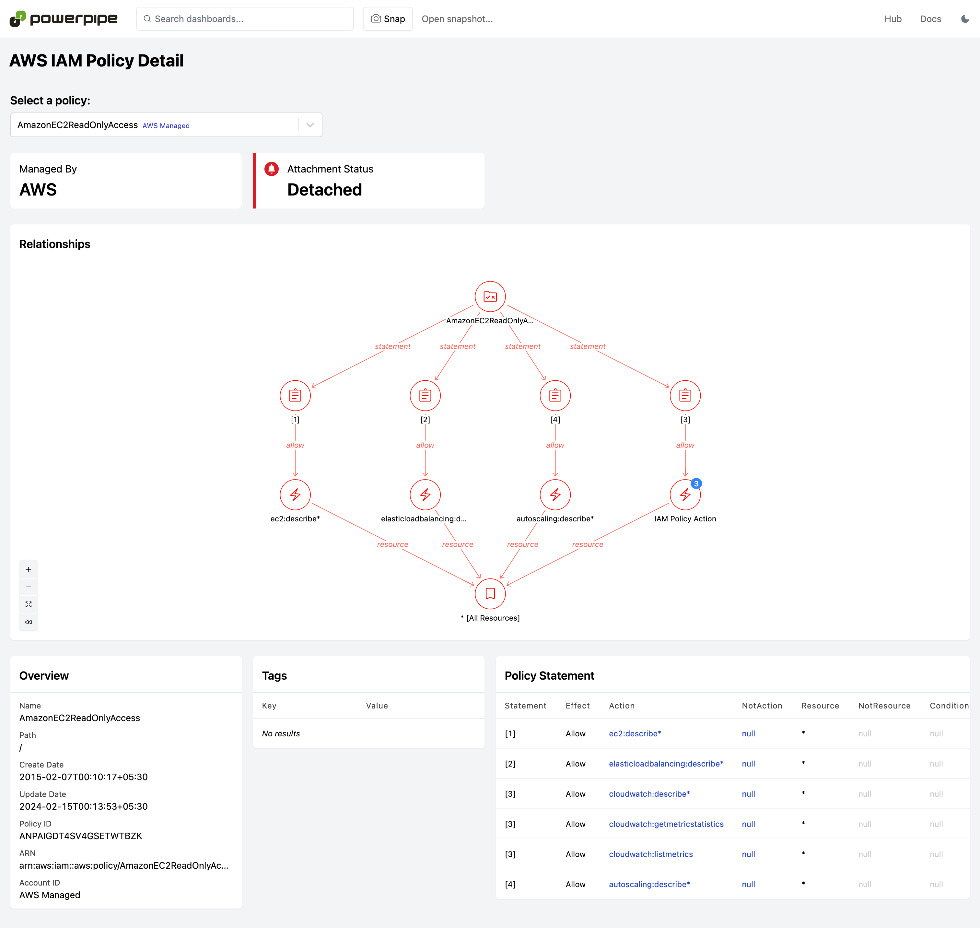Open the Docs menu item
This screenshot has width=980, height=928.
930,19
